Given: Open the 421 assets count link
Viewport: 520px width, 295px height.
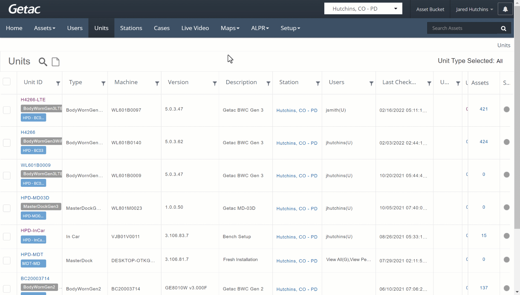Looking at the screenshot, I should 484,109.
